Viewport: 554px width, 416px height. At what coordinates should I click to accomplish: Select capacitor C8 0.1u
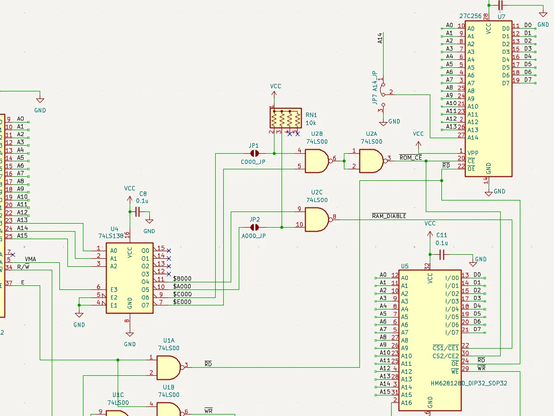138,212
